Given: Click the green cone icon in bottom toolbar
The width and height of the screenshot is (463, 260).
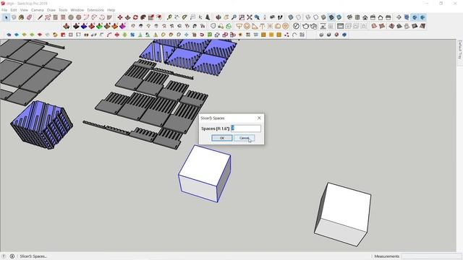Looking at the screenshot, I should tap(140, 35).
